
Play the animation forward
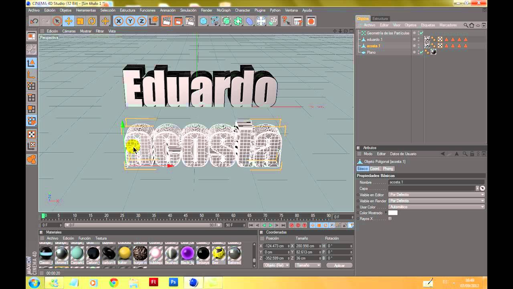click(271, 225)
